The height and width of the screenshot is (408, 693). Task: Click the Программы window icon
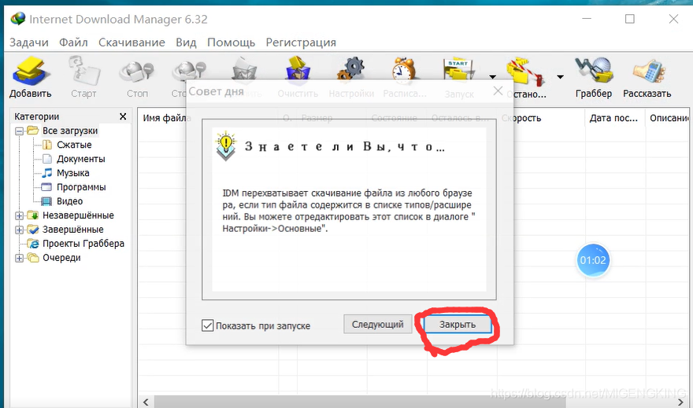pyautogui.click(x=46, y=187)
